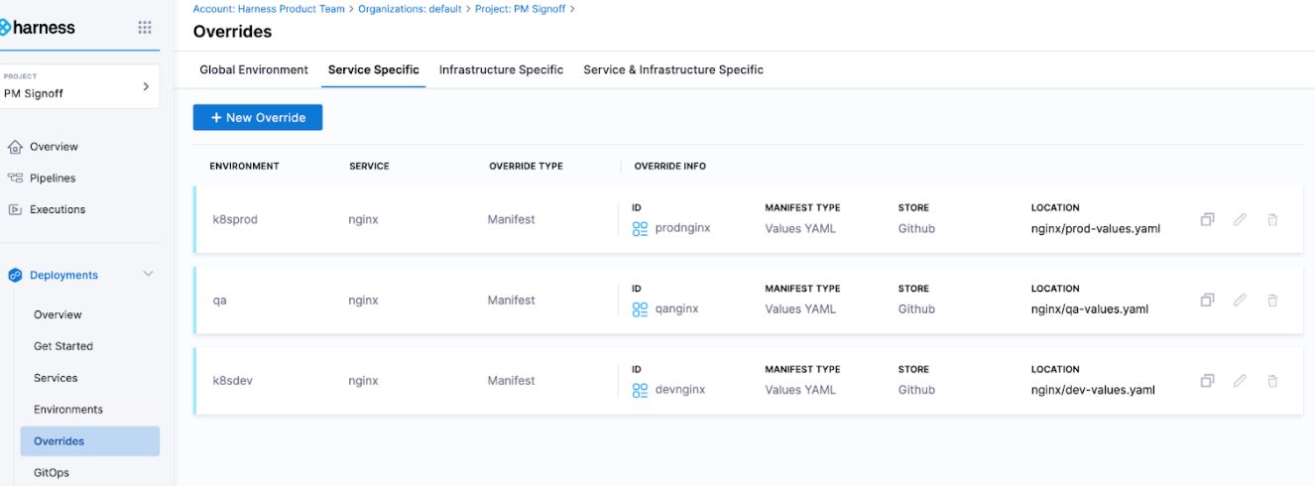
Task: Select the Infrastructure Specific tab
Action: click(x=501, y=70)
